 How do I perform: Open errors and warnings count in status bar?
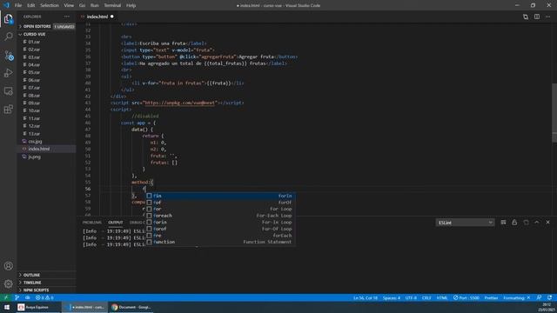44,297
